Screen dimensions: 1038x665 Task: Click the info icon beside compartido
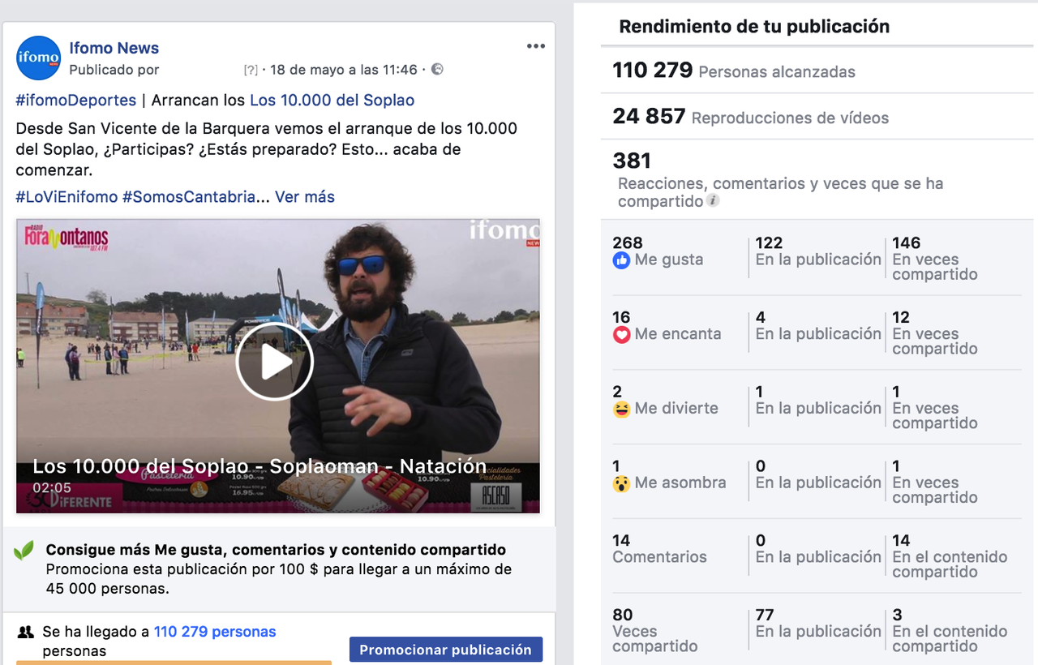[713, 201]
